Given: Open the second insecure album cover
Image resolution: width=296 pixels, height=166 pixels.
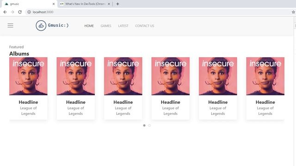Looking at the screenshot, I should click(x=76, y=76).
